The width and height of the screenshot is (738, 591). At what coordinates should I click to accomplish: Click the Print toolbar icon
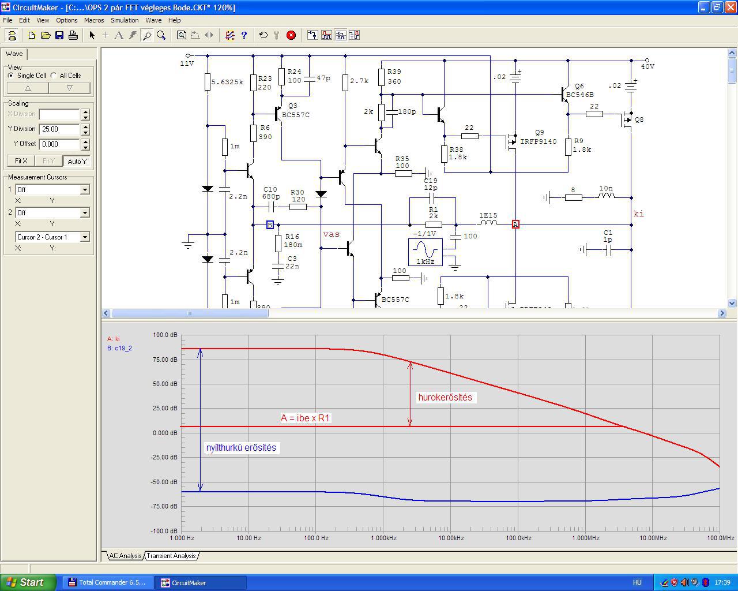(x=73, y=35)
